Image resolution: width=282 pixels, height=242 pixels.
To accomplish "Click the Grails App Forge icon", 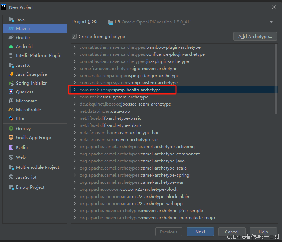I will 10,138.
